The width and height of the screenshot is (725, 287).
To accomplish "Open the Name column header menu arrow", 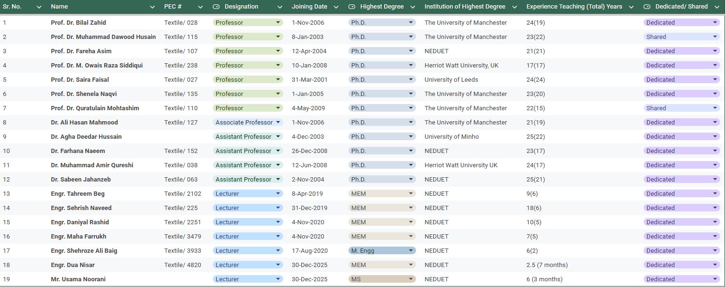I will point(152,7).
